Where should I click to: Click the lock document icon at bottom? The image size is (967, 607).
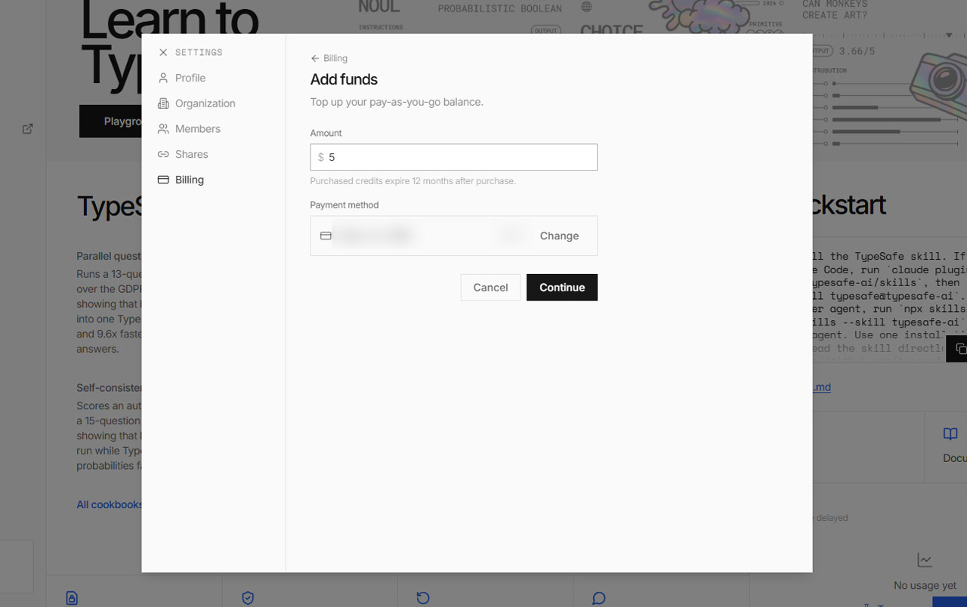point(72,598)
